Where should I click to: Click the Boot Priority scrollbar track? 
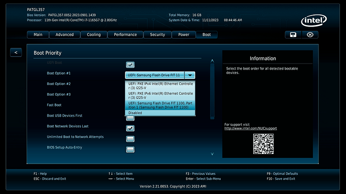point(212,91)
